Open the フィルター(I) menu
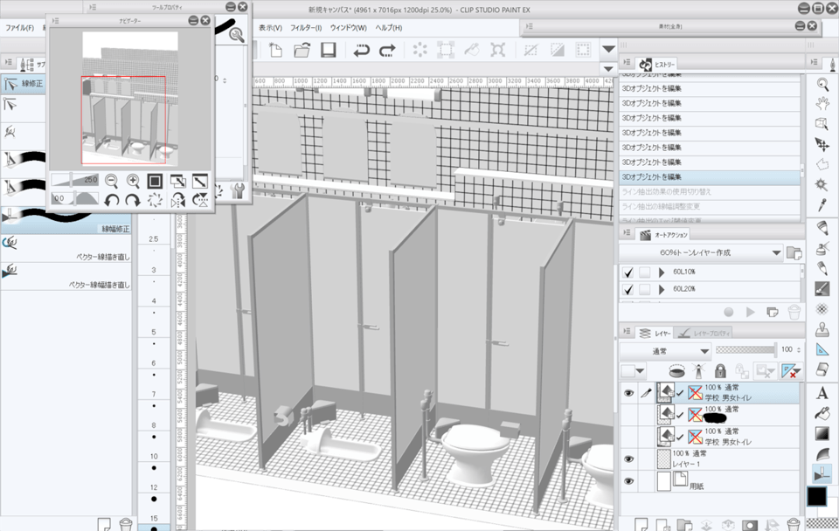Screen dimensions: 839x531 click(x=306, y=28)
